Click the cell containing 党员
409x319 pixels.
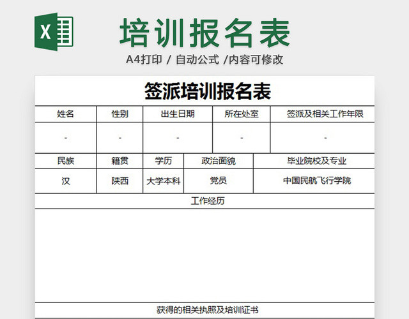(219, 181)
